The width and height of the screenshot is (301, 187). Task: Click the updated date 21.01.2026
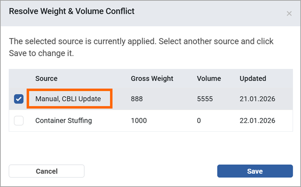(257, 99)
